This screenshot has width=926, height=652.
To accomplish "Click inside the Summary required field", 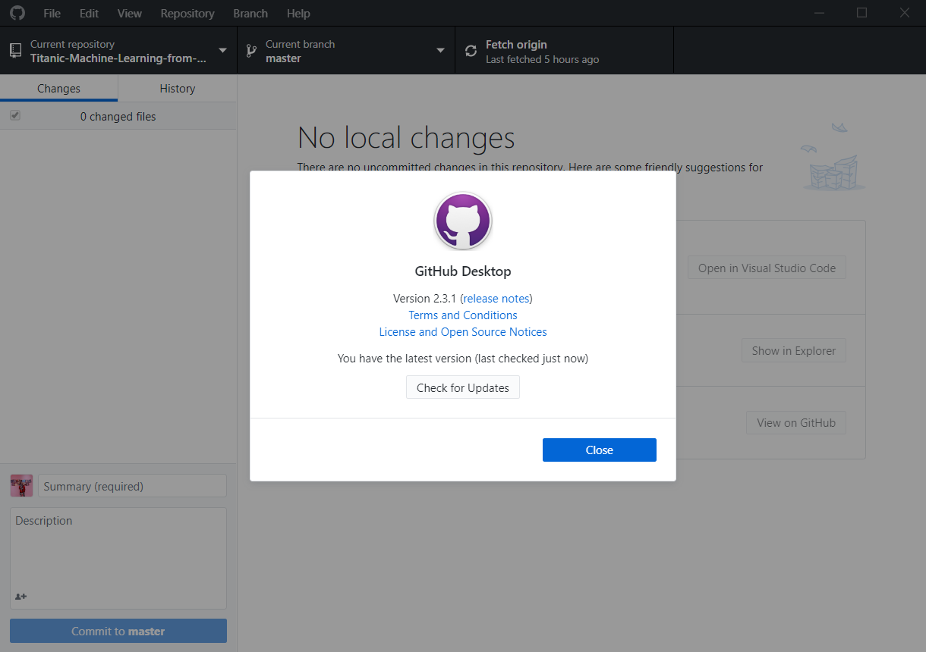I will [x=131, y=485].
